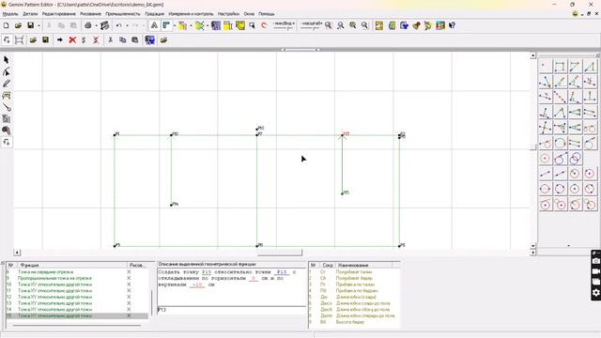Click the 'Наименование' column header

[x=364, y=265]
